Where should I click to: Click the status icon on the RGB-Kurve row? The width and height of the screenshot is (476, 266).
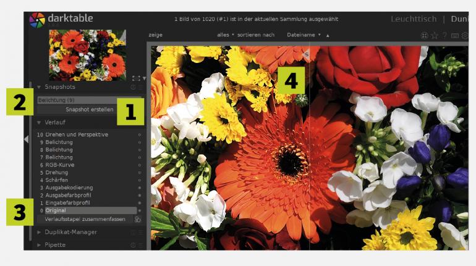140,165
